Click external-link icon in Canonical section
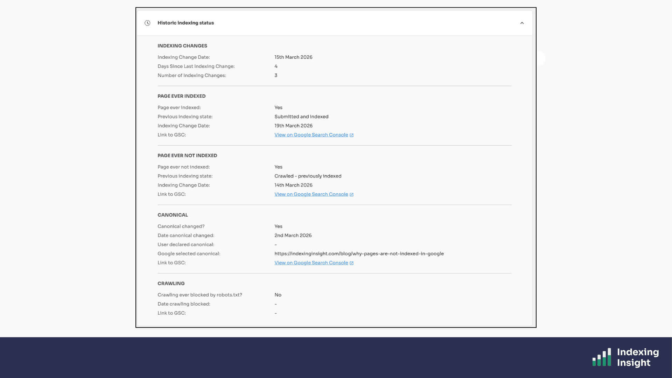Viewport: 672px width, 378px height. (x=351, y=263)
